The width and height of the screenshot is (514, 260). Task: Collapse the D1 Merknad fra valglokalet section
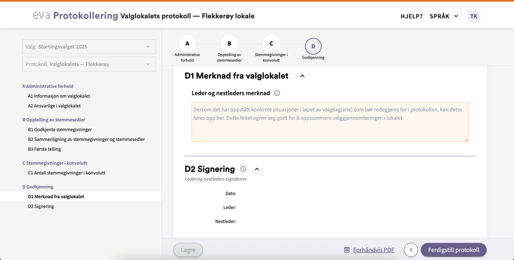(302, 76)
